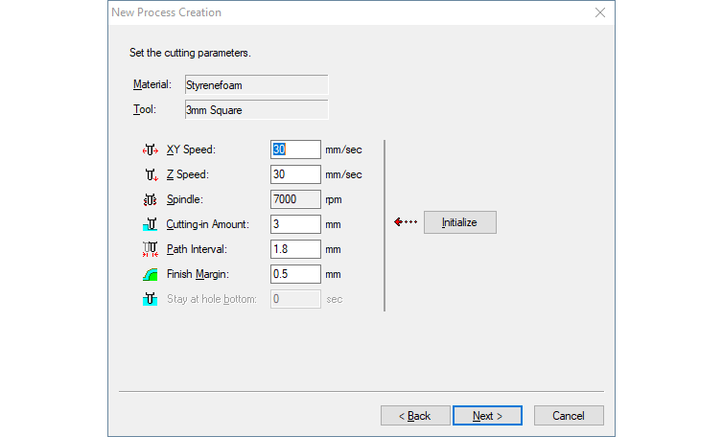
Task: Click the Material field showing Styrenefoam
Action: (x=255, y=85)
